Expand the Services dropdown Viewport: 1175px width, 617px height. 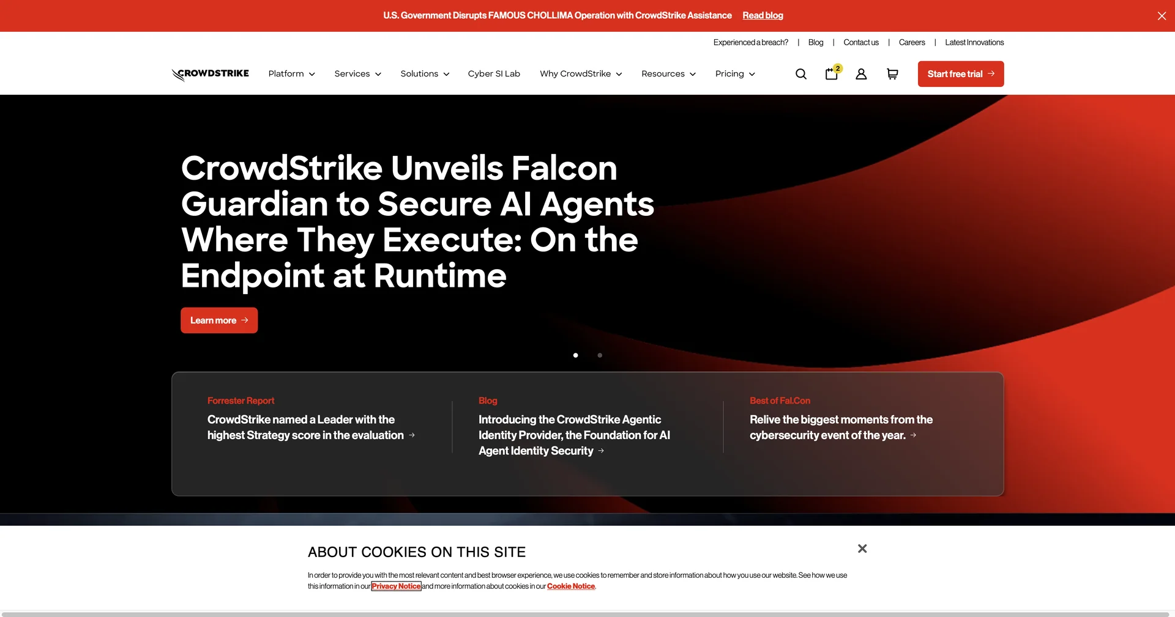pyautogui.click(x=357, y=74)
